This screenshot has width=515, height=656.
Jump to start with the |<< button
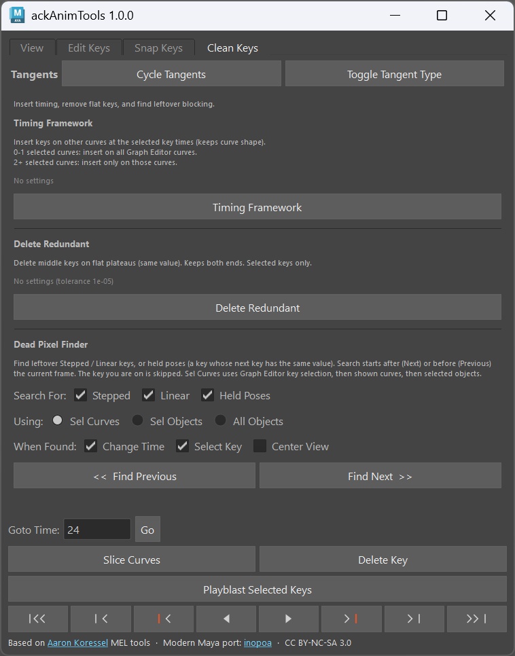tap(37, 619)
